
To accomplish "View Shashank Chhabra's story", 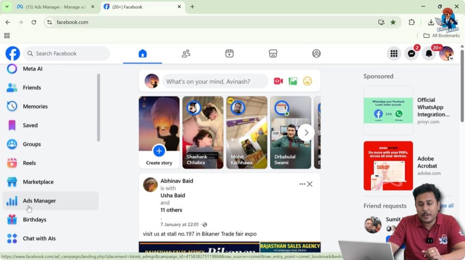I will click(203, 133).
